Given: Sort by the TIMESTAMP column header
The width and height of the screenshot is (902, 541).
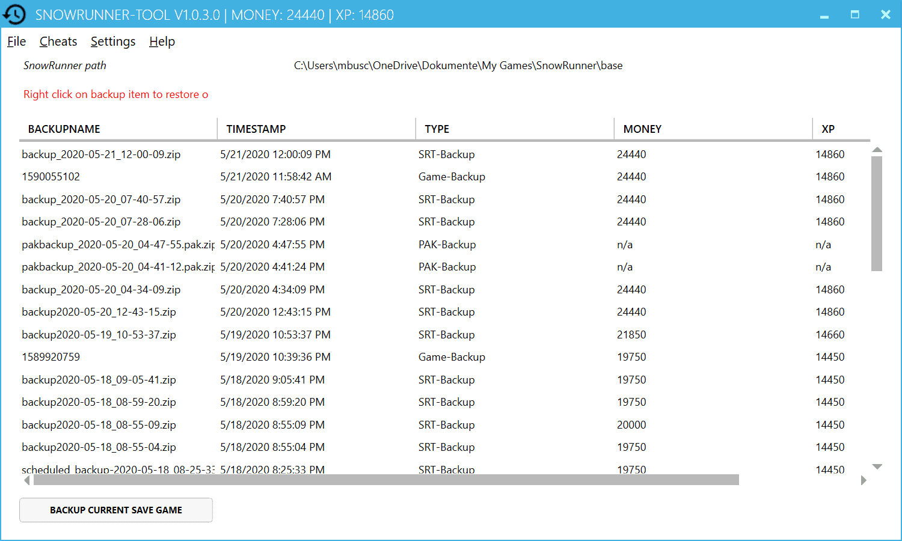Looking at the screenshot, I should pyautogui.click(x=256, y=129).
